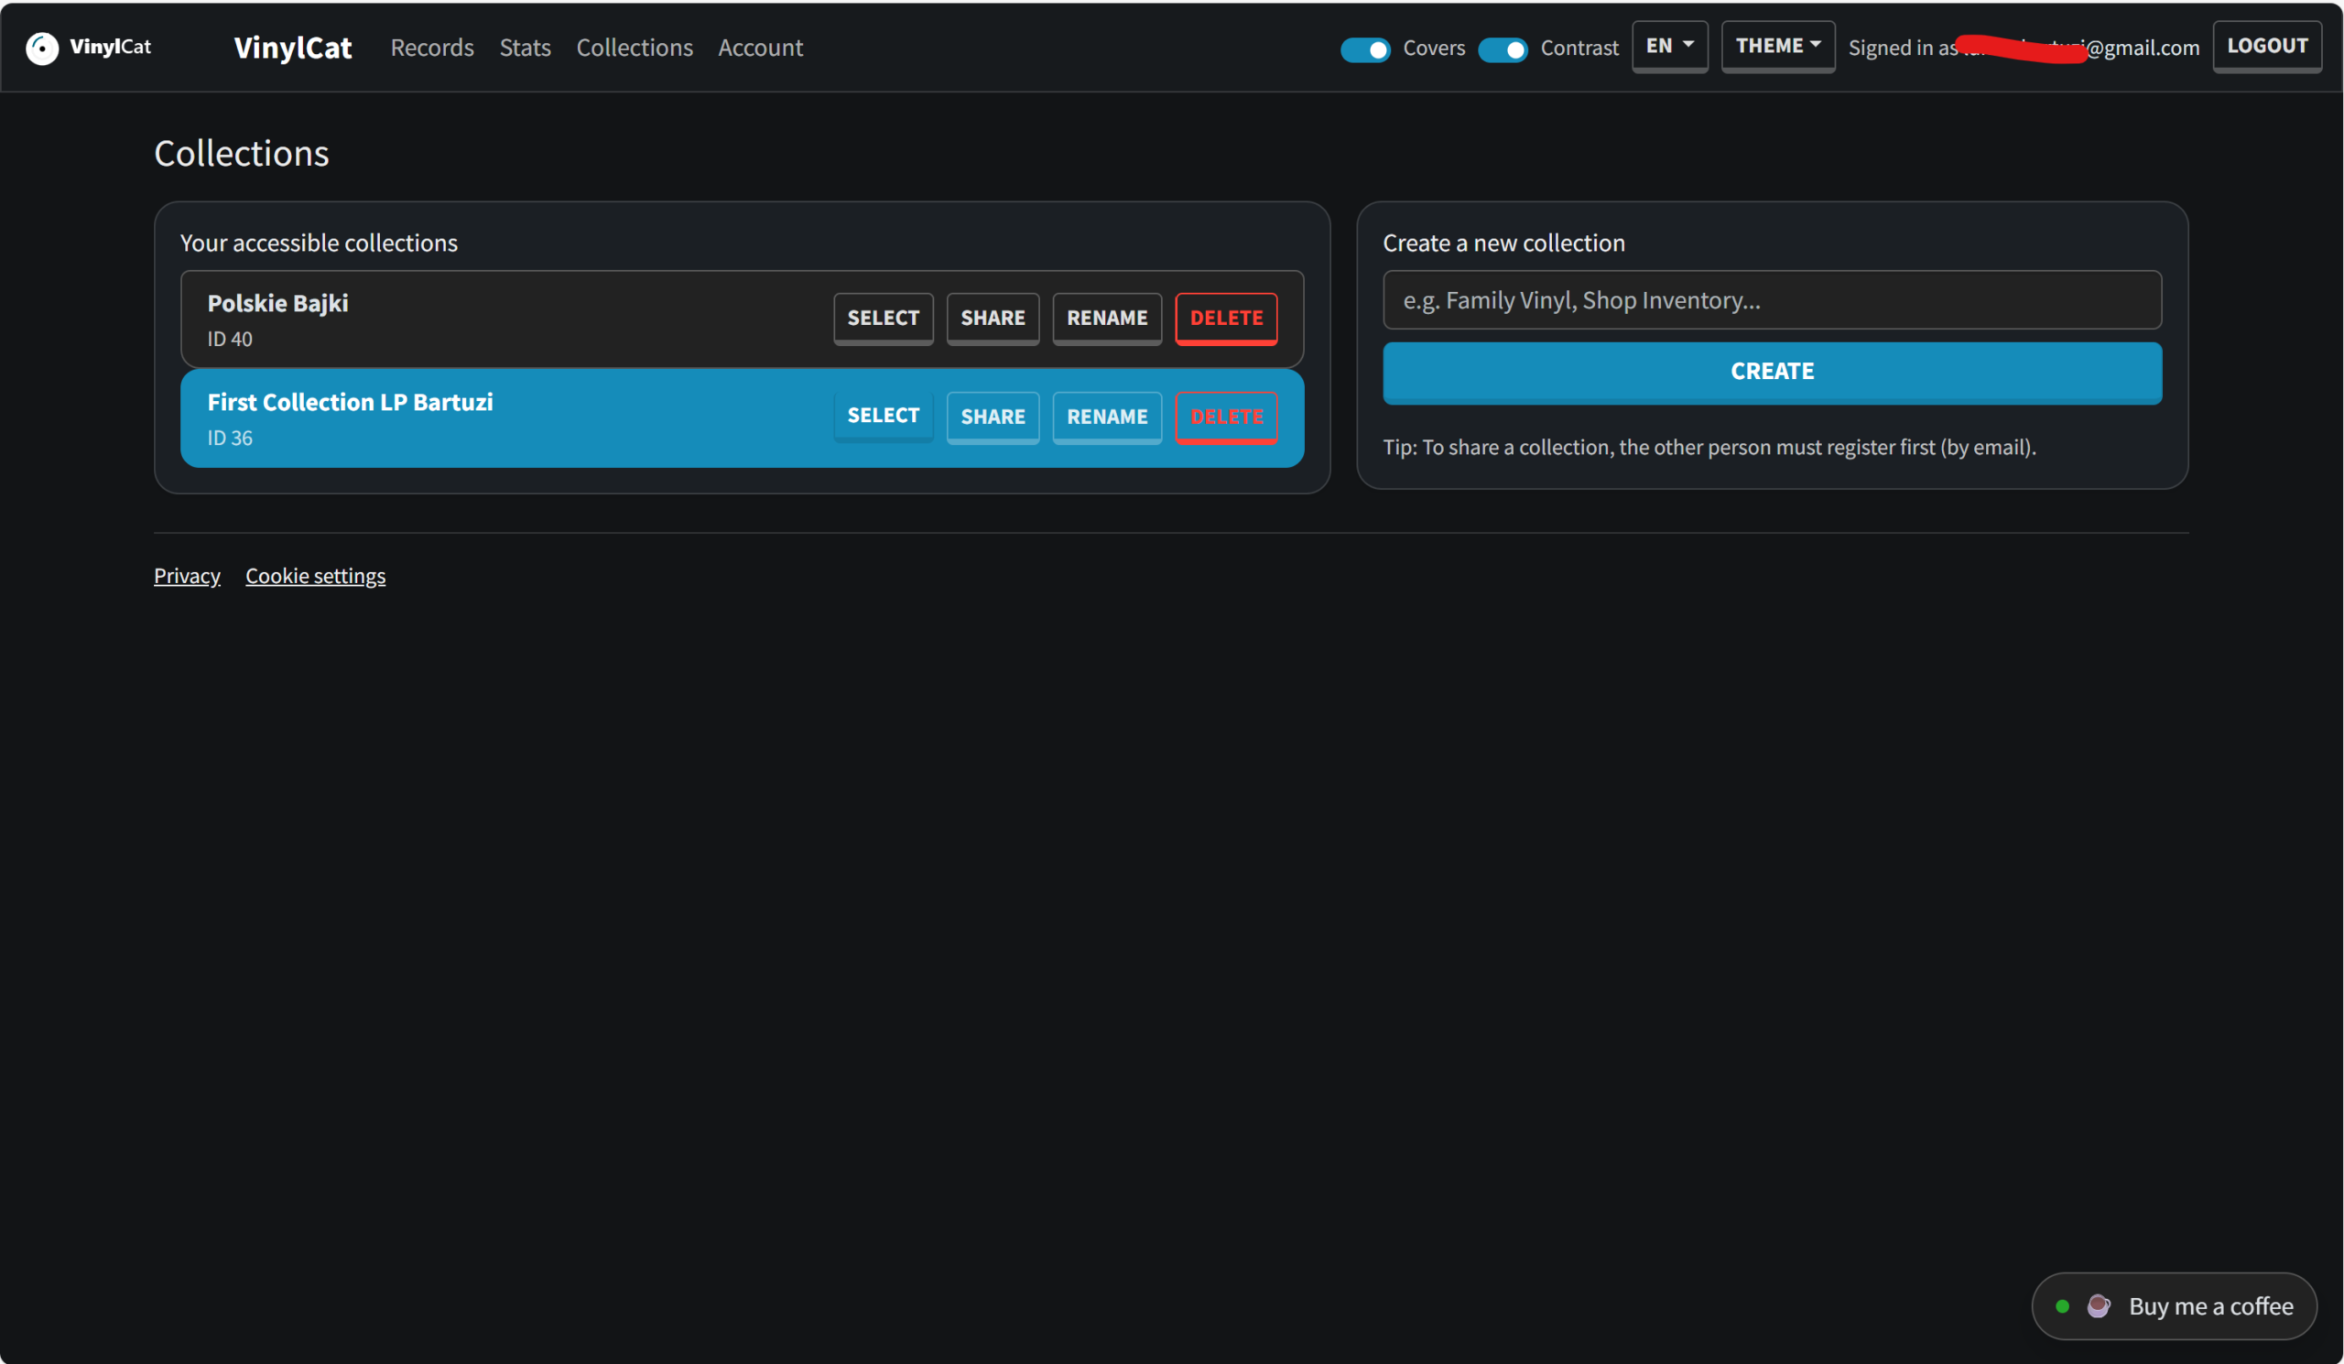Share the Polskie Bajki collection
Image resolution: width=2344 pixels, height=1364 pixels.
pos(992,318)
